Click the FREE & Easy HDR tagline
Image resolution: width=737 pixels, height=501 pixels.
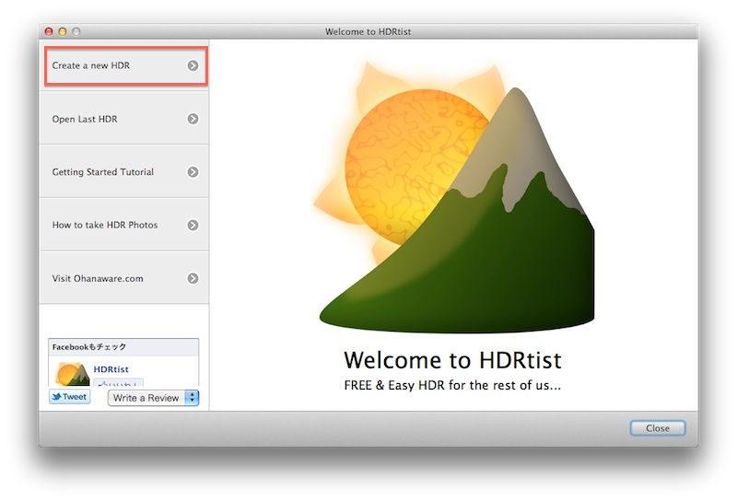point(452,385)
